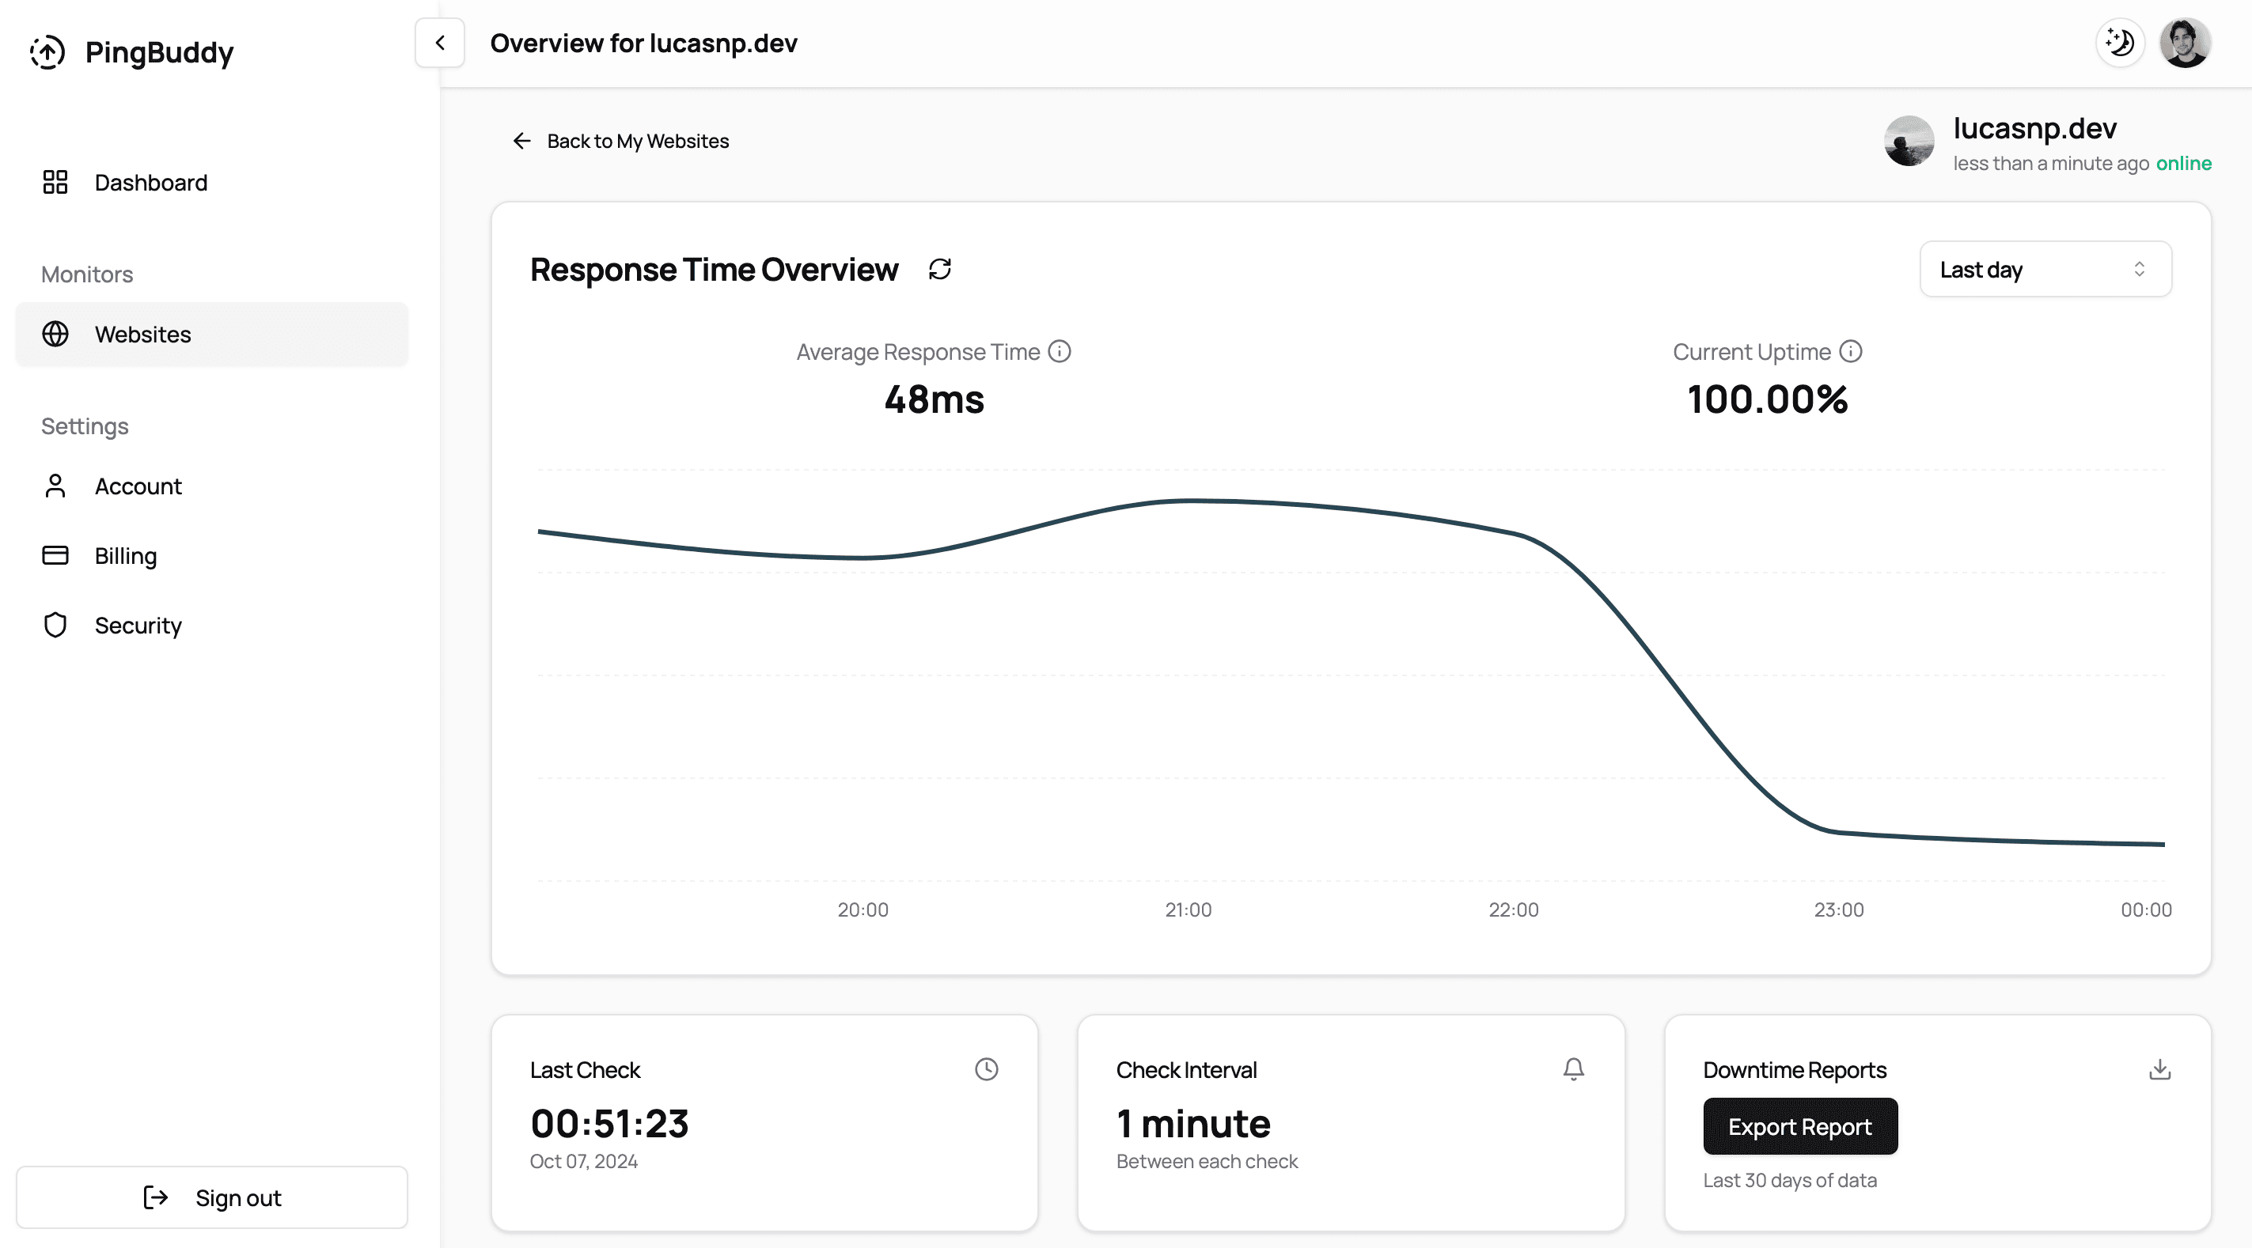Click the download icon on Downtime Reports
Image resolution: width=2252 pixels, height=1248 pixels.
point(2160,1070)
